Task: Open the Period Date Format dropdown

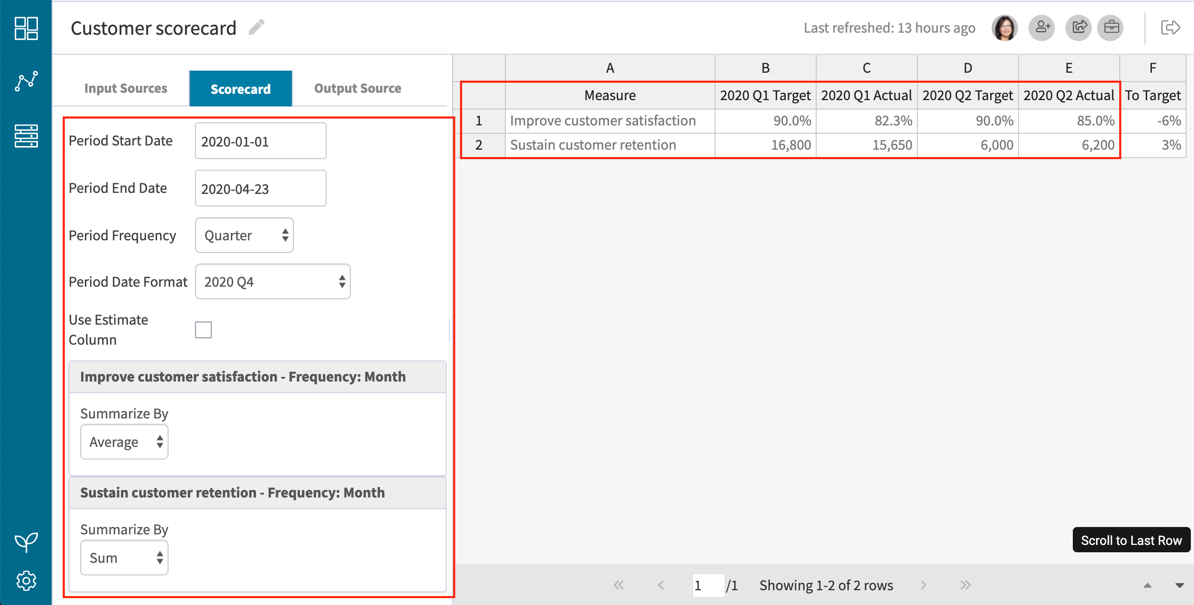Action: 272,281
